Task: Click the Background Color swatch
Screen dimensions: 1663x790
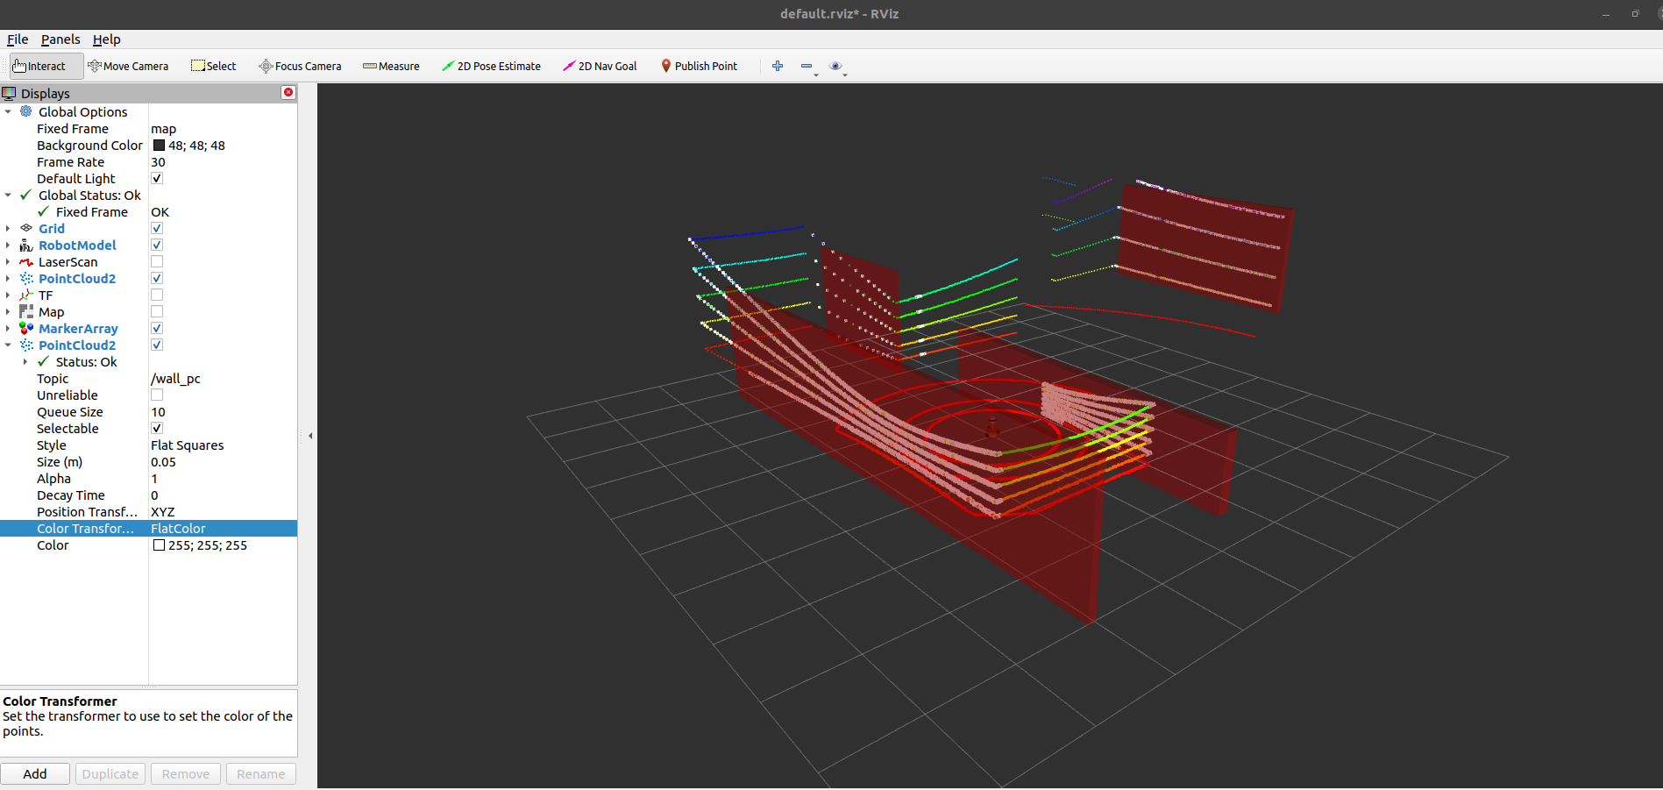Action: point(159,146)
